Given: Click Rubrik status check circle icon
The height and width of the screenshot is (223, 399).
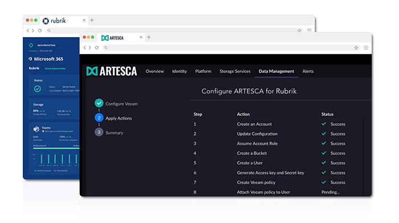Looking at the screenshot, I should 38,88.
